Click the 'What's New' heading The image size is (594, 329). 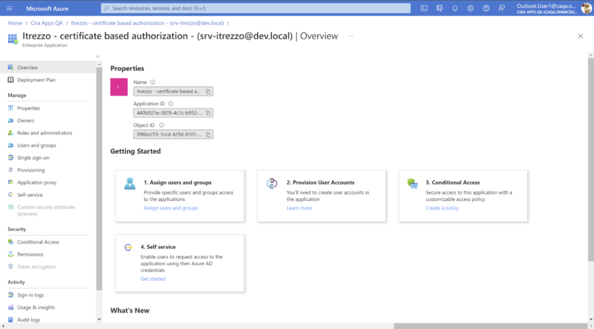click(130, 310)
